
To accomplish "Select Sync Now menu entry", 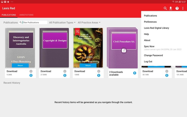I will pos(149,46).
